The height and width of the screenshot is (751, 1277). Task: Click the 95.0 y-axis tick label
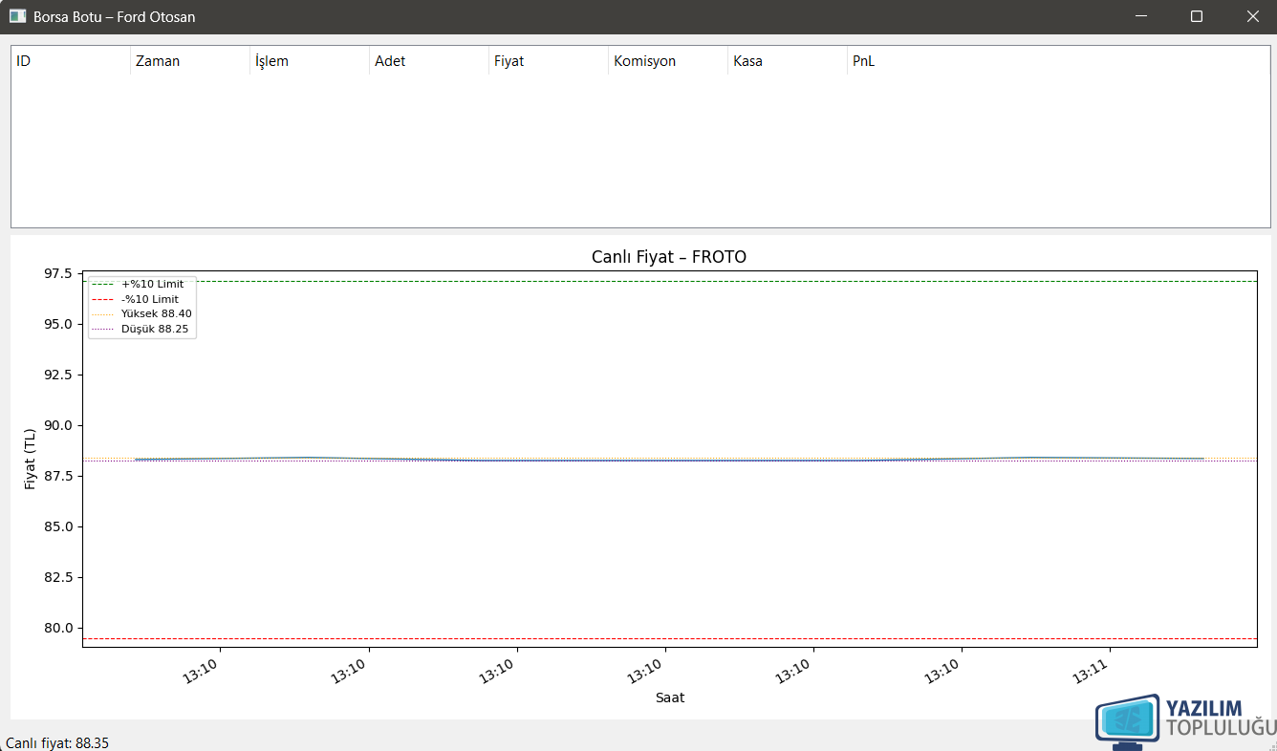point(57,324)
